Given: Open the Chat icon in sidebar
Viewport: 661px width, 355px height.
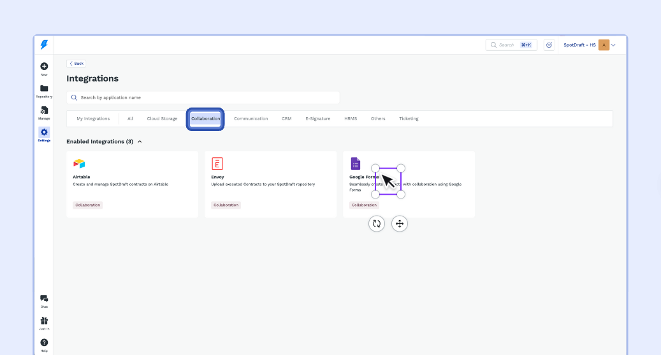Looking at the screenshot, I should (44, 298).
